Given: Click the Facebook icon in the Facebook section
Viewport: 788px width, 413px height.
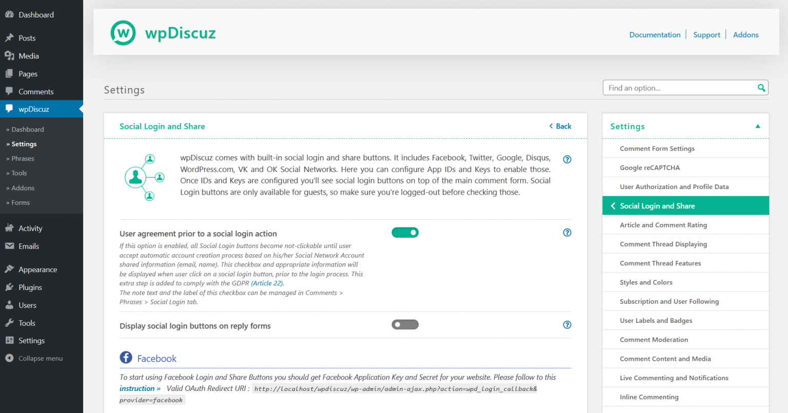Looking at the screenshot, I should click(126, 357).
